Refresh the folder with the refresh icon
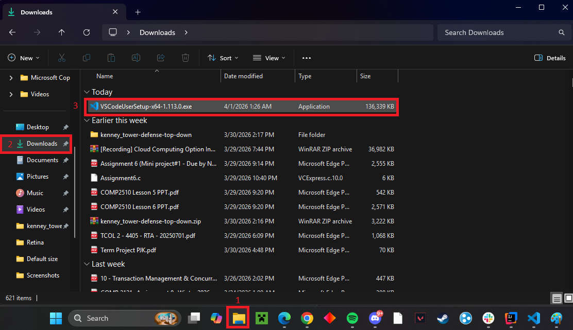Screen dimensions: 573x330 [87, 32]
